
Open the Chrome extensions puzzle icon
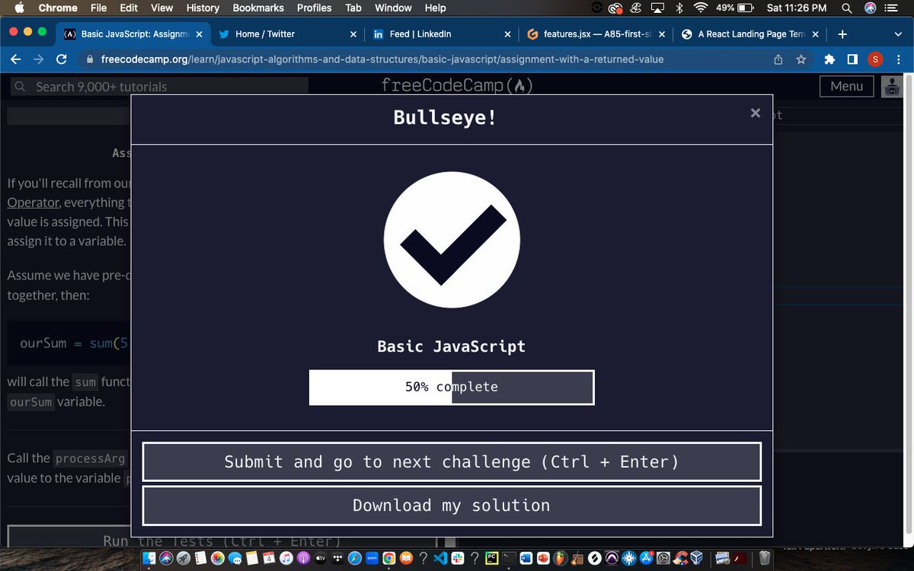coord(830,59)
